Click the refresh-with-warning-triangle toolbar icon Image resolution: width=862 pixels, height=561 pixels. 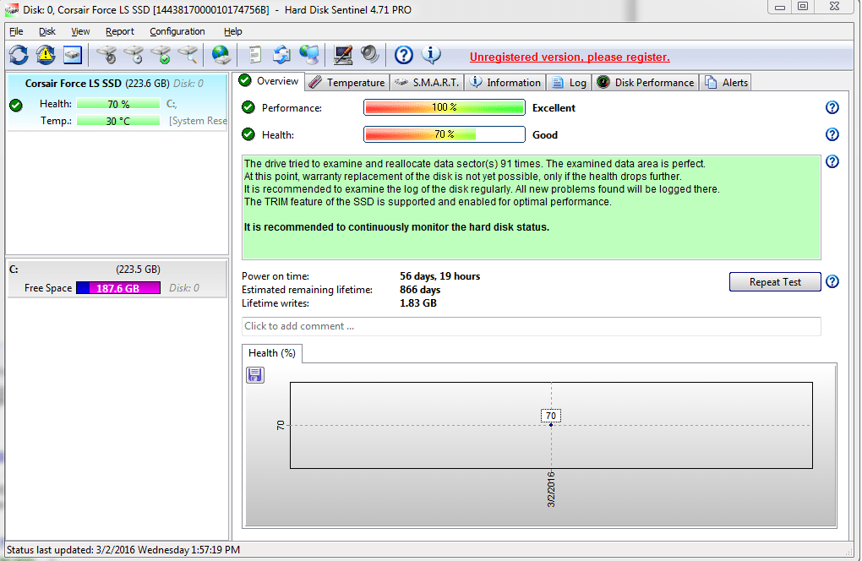coord(46,55)
